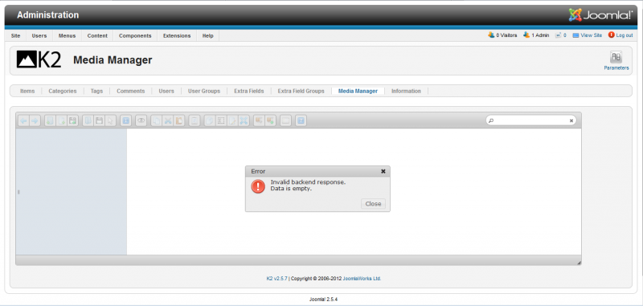Click the New text file toolbar icon
The image size is (643, 306).
pos(62,120)
